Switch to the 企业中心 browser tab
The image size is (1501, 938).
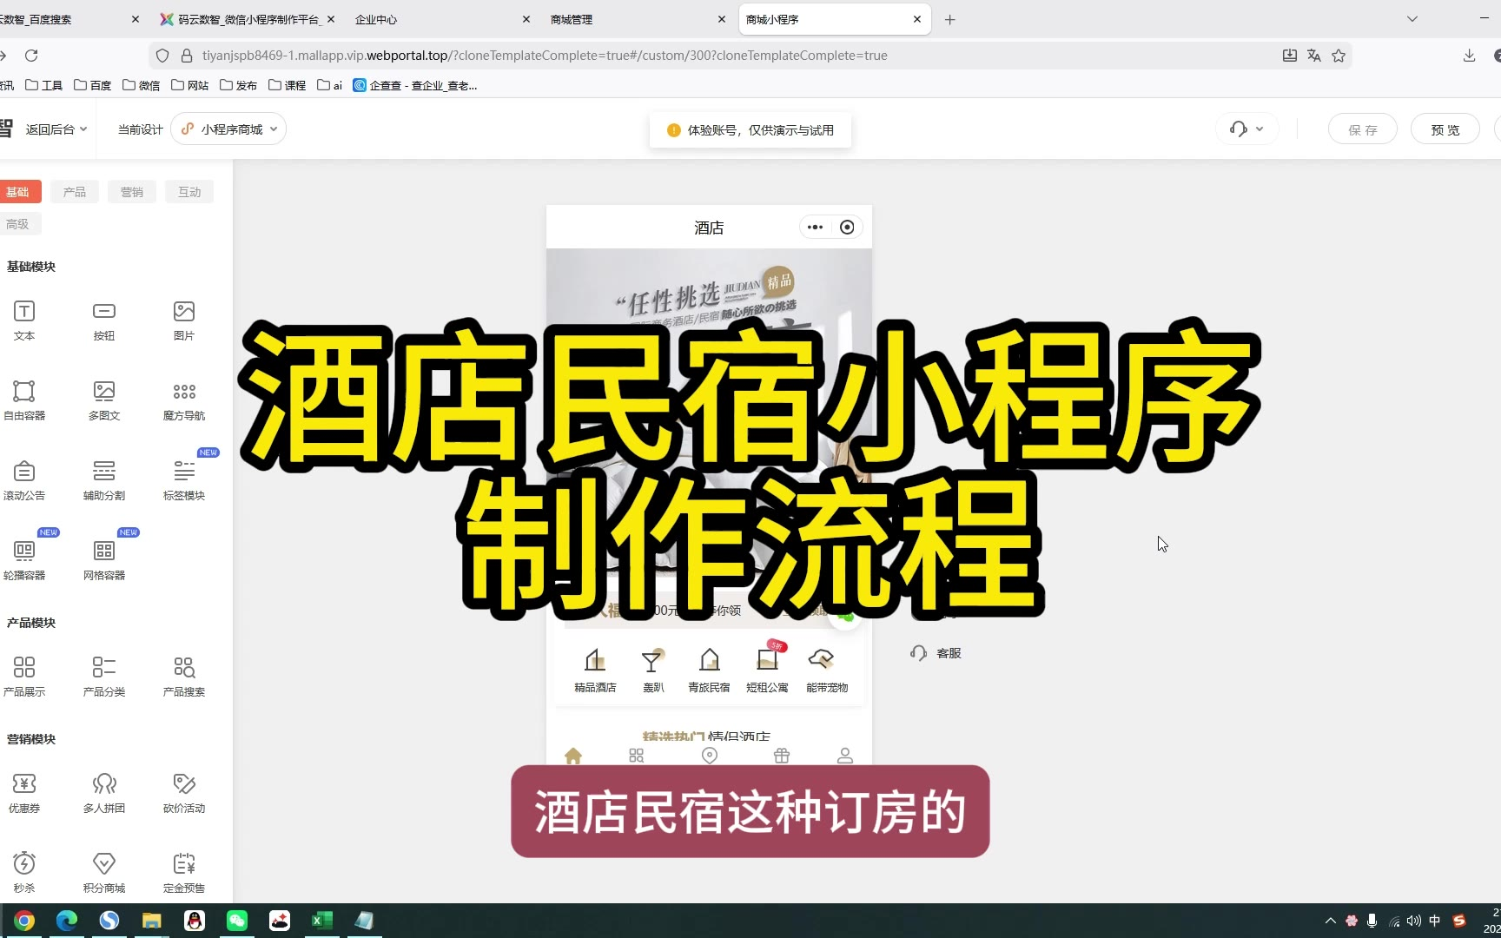(441, 19)
